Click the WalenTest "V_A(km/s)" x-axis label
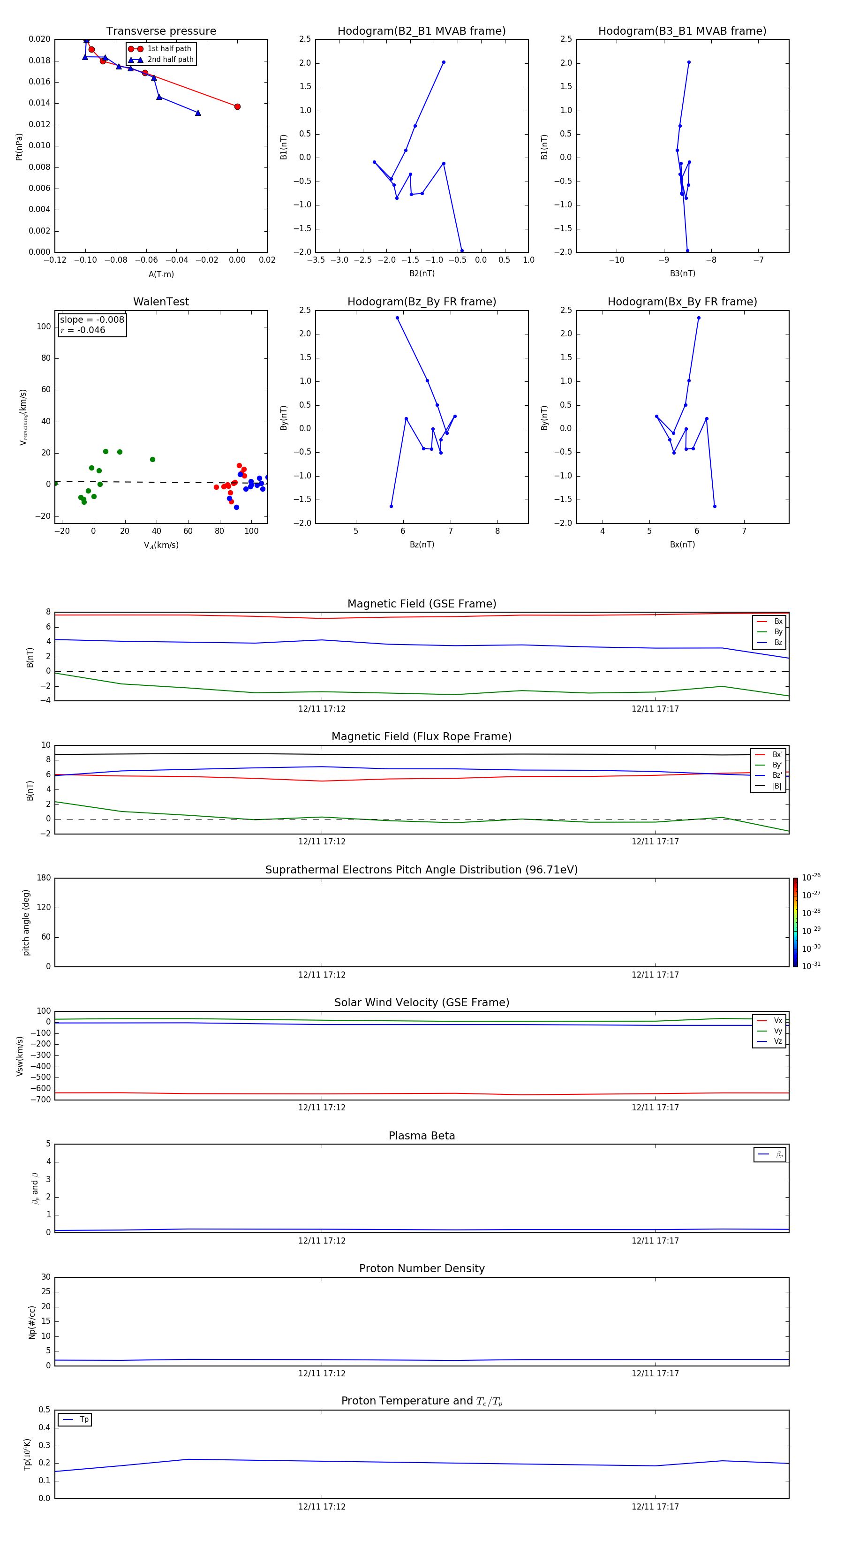844x1548 pixels. coord(161,545)
